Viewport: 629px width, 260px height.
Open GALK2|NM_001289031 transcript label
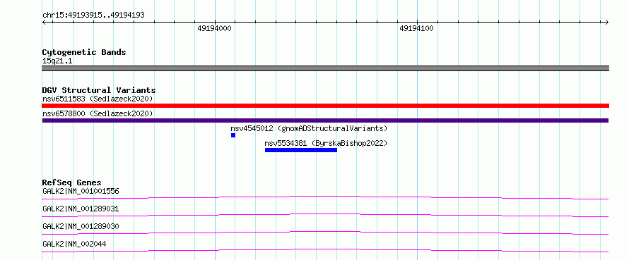(x=81, y=209)
